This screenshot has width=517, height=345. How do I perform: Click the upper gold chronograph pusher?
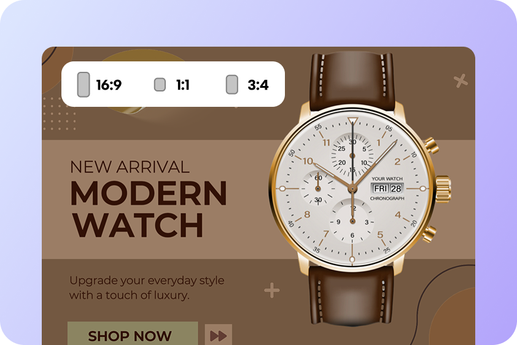pos(432,145)
